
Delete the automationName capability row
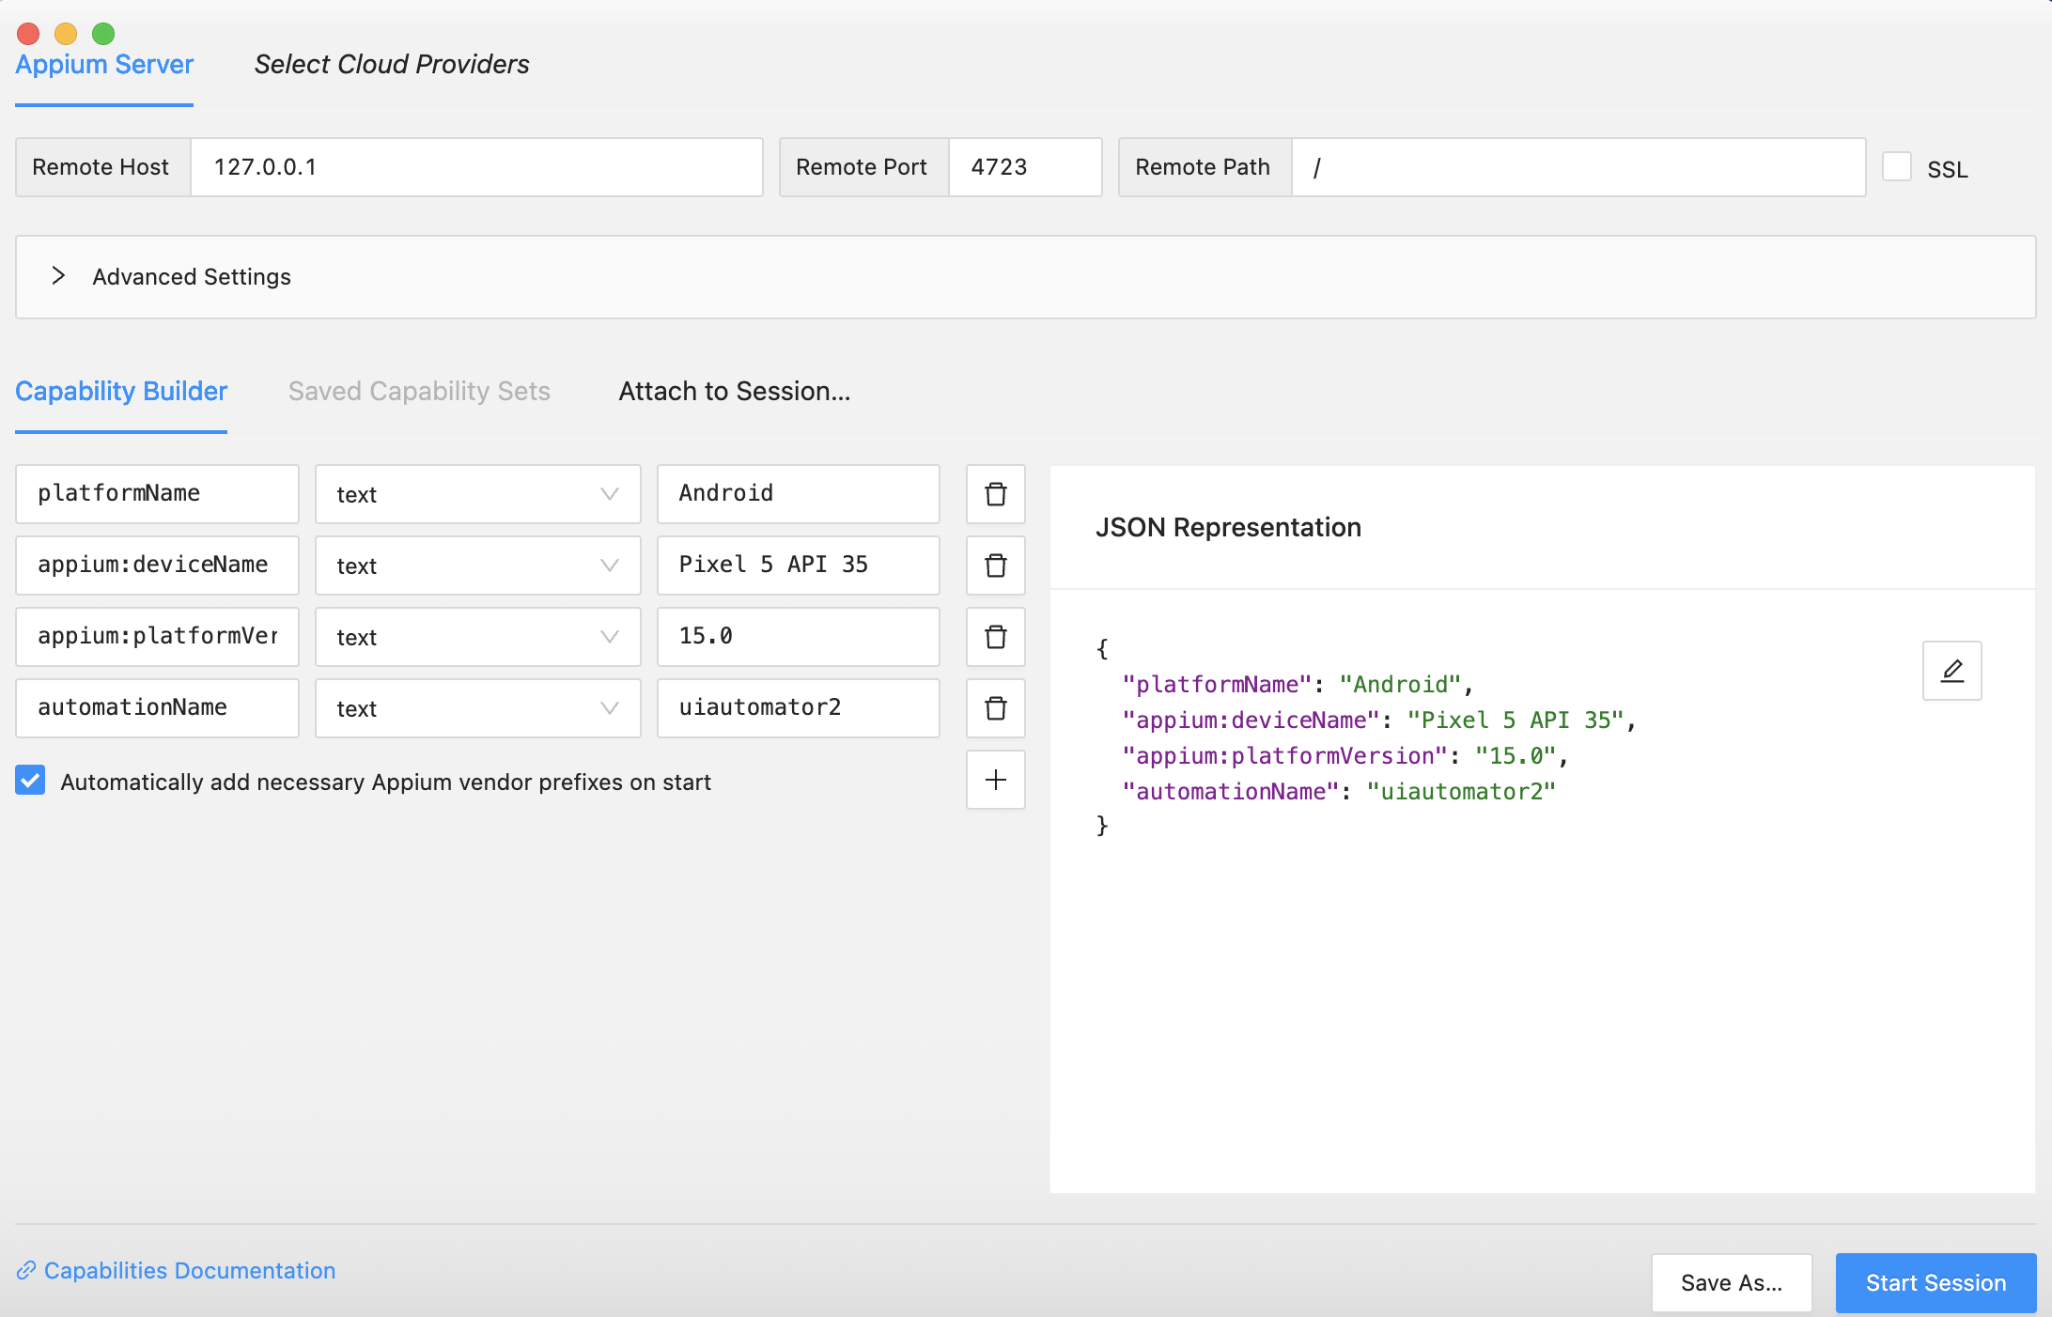995,708
